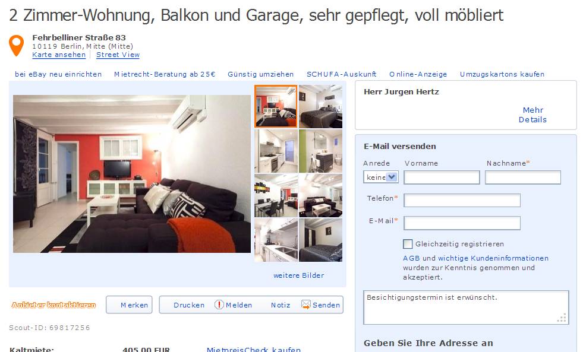The height and width of the screenshot is (352, 583).
Task: Open the Günstig umziehen menu link
Action: coord(261,74)
